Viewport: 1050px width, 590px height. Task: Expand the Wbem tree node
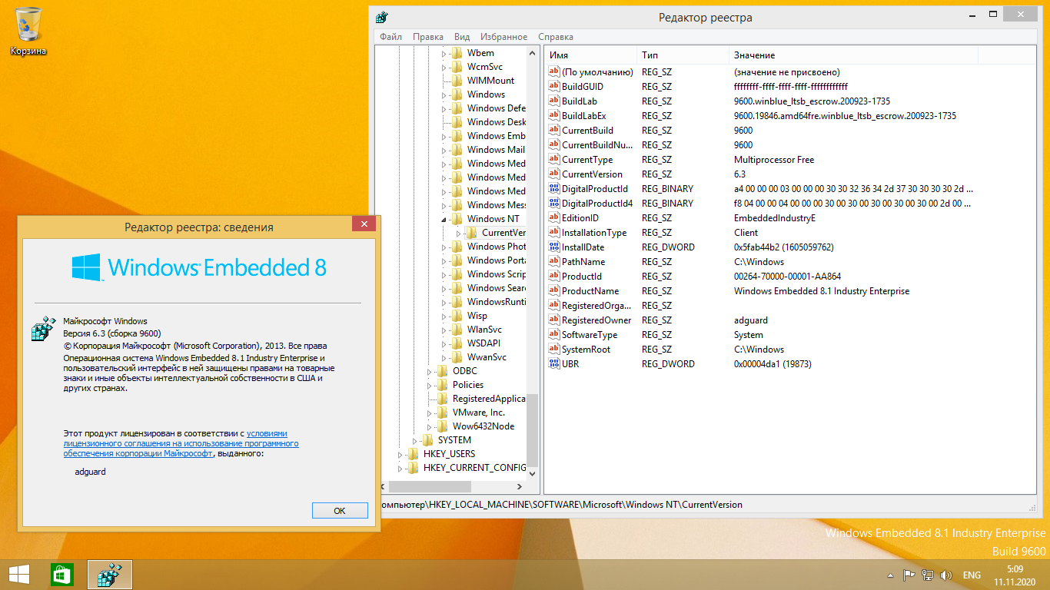(444, 53)
